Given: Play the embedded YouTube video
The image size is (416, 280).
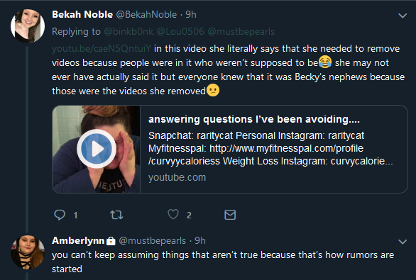Looking at the screenshot, I should (97, 149).
